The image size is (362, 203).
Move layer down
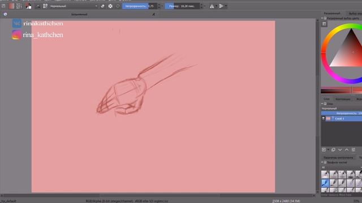(x=340, y=150)
